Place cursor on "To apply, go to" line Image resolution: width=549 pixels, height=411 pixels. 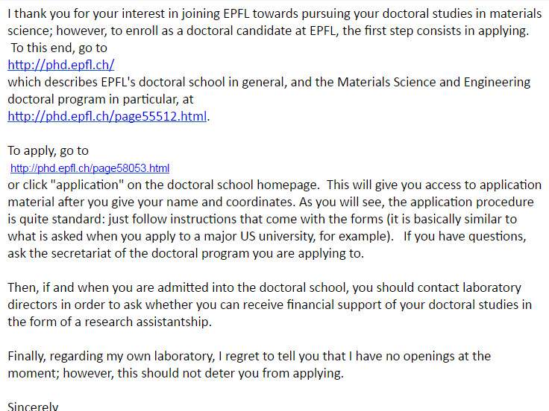[48, 150]
